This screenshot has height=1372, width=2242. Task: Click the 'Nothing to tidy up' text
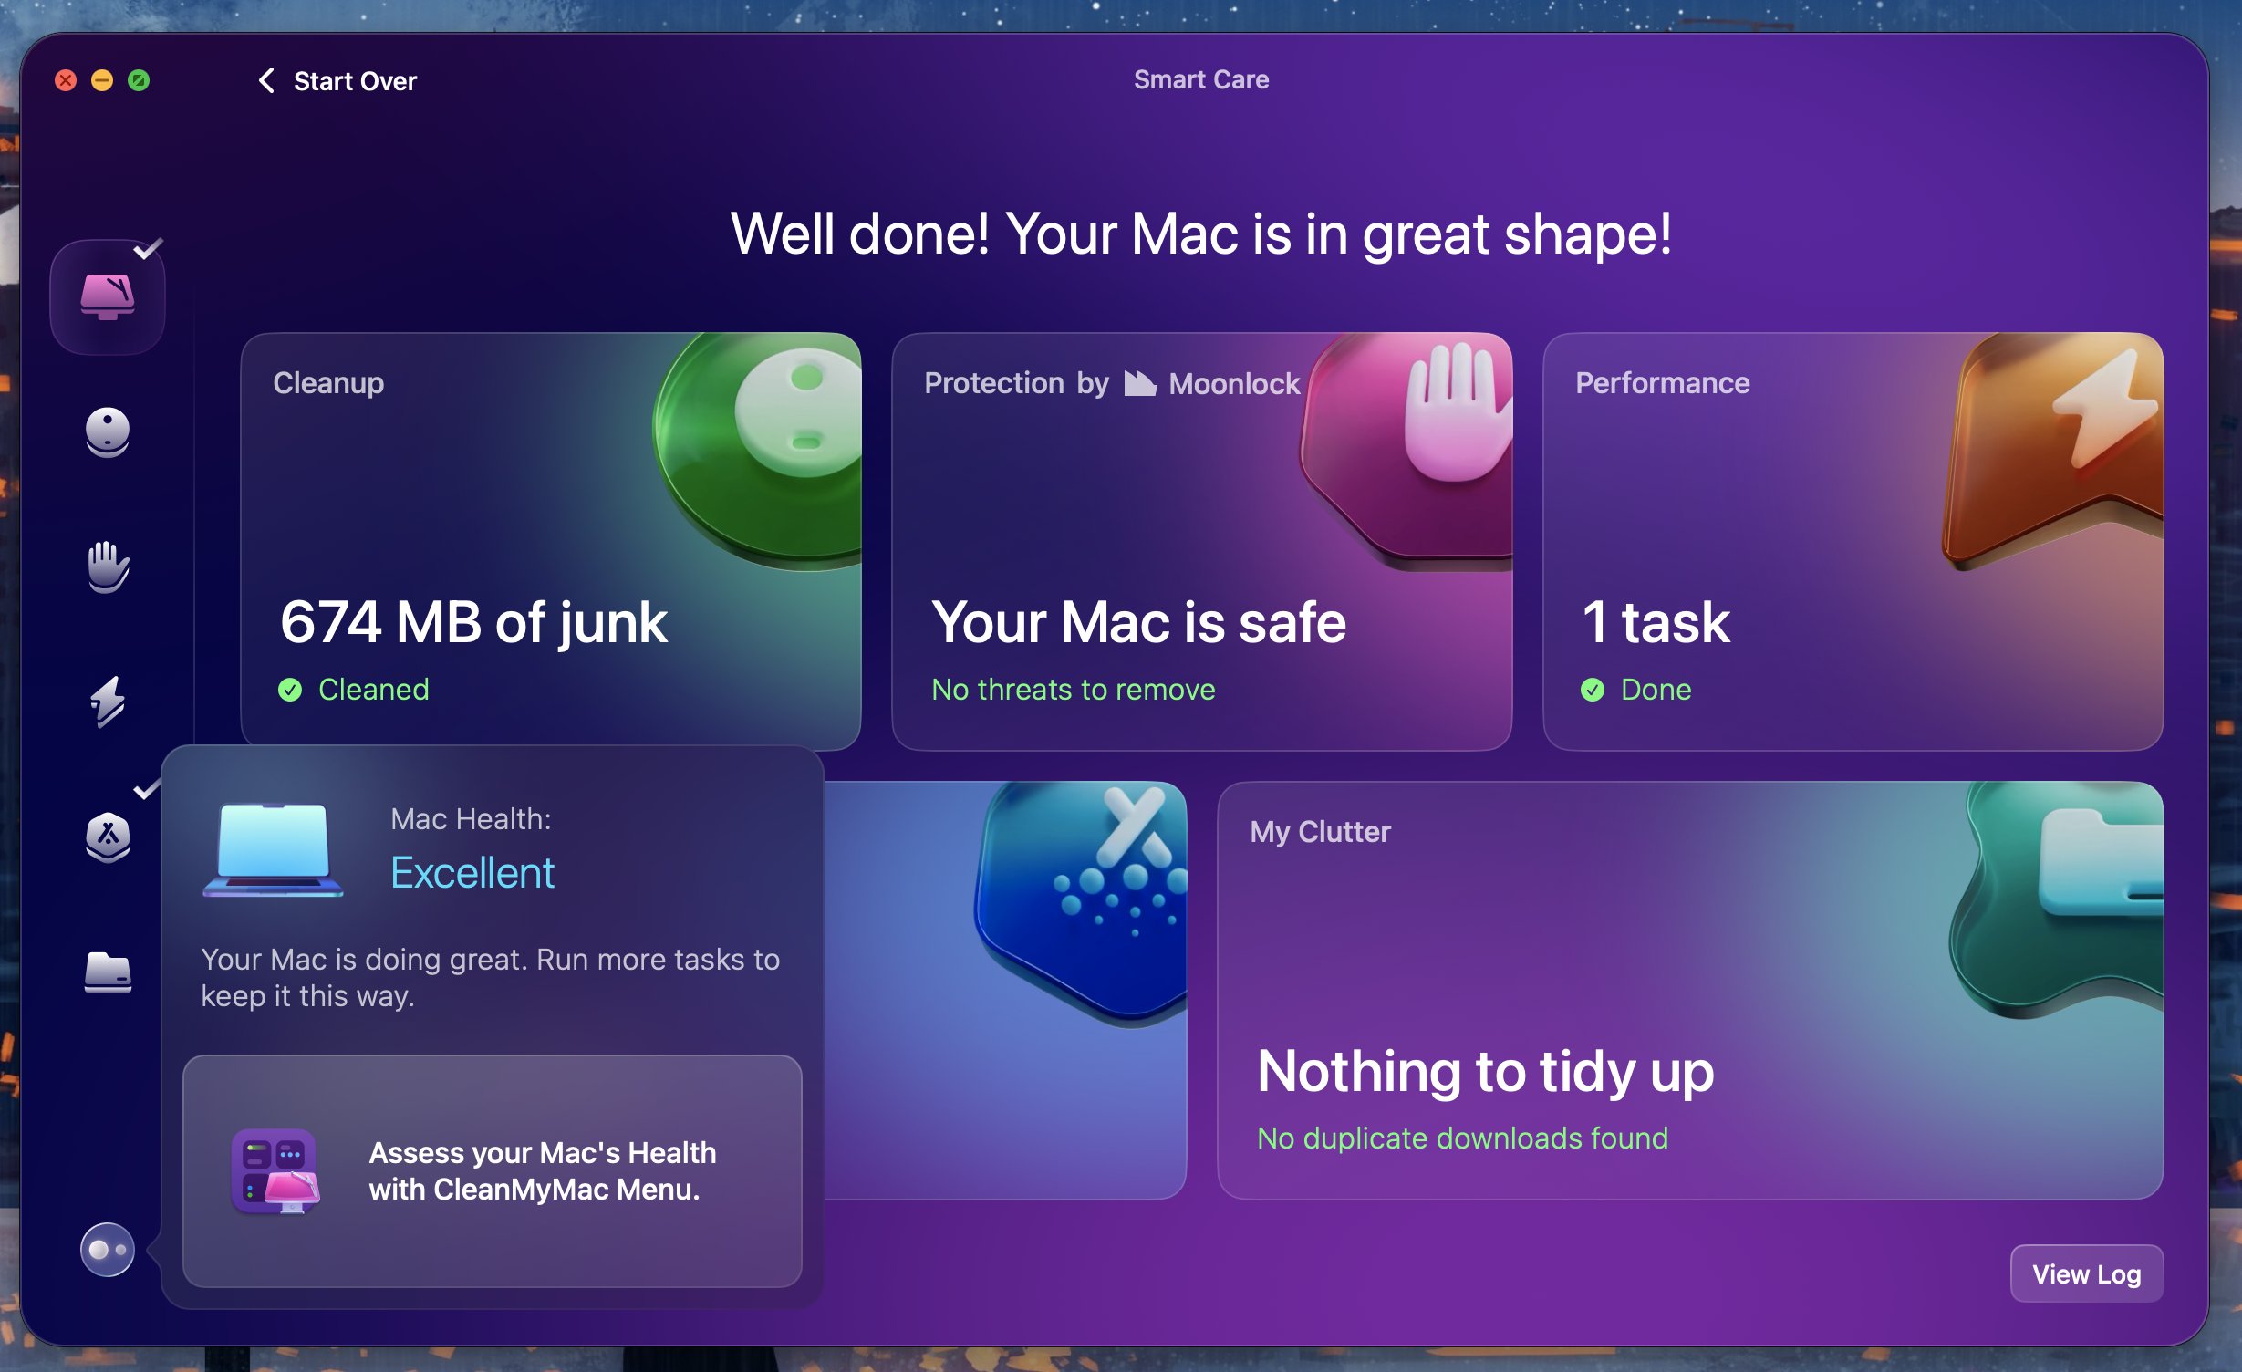click(x=1485, y=1072)
